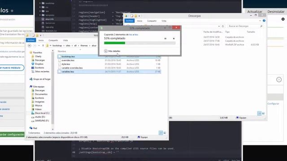The width and height of the screenshot is (287, 161).
Task: Click 'bootstrap' in the address breadcrumb
Action: pos(57,46)
